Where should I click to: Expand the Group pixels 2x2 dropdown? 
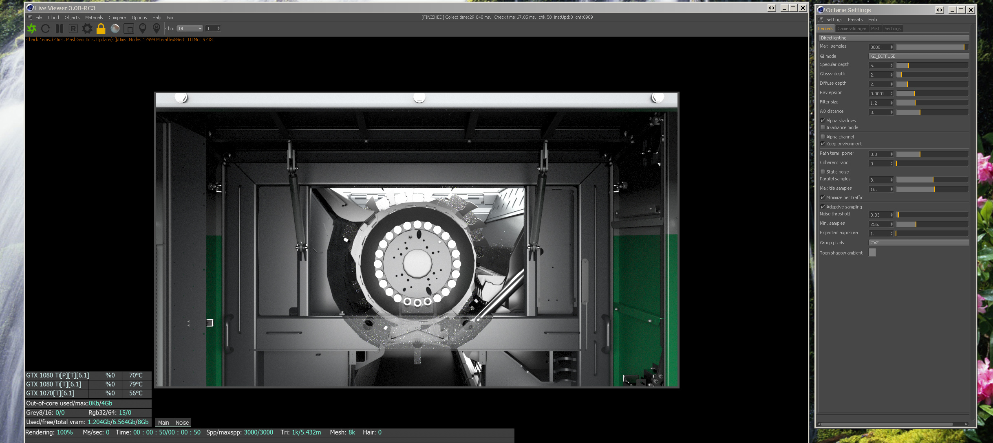click(918, 243)
